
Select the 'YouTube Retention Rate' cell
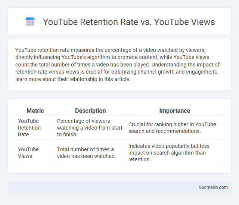point(35,128)
